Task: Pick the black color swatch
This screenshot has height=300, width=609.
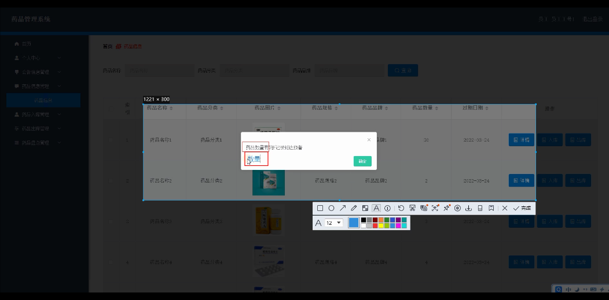Action: [364, 220]
